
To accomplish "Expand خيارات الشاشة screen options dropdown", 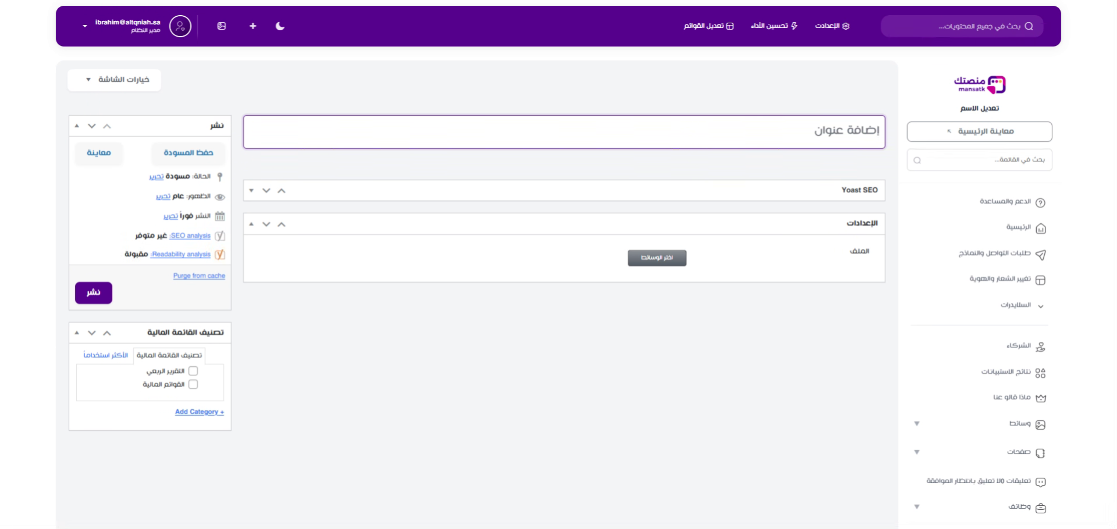I will click(x=115, y=80).
